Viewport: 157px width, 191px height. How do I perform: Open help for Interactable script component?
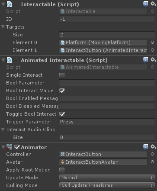tap(145, 4)
